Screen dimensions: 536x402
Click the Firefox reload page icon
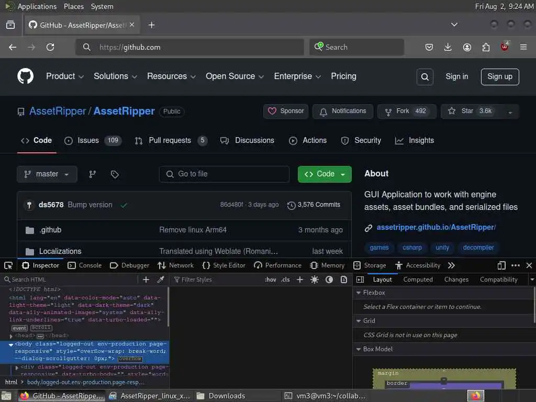(x=50, y=47)
